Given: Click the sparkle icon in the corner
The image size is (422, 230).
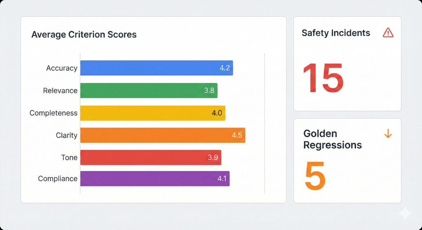Looking at the screenshot, I should pyautogui.click(x=405, y=214).
